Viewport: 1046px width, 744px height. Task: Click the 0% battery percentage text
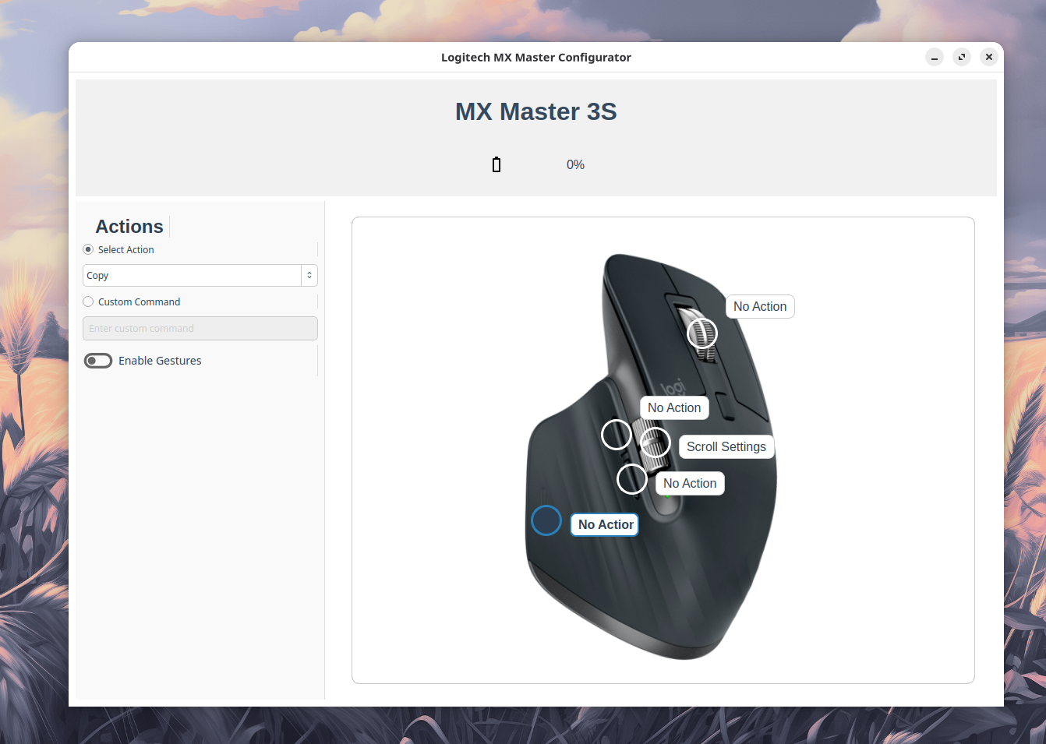575,164
